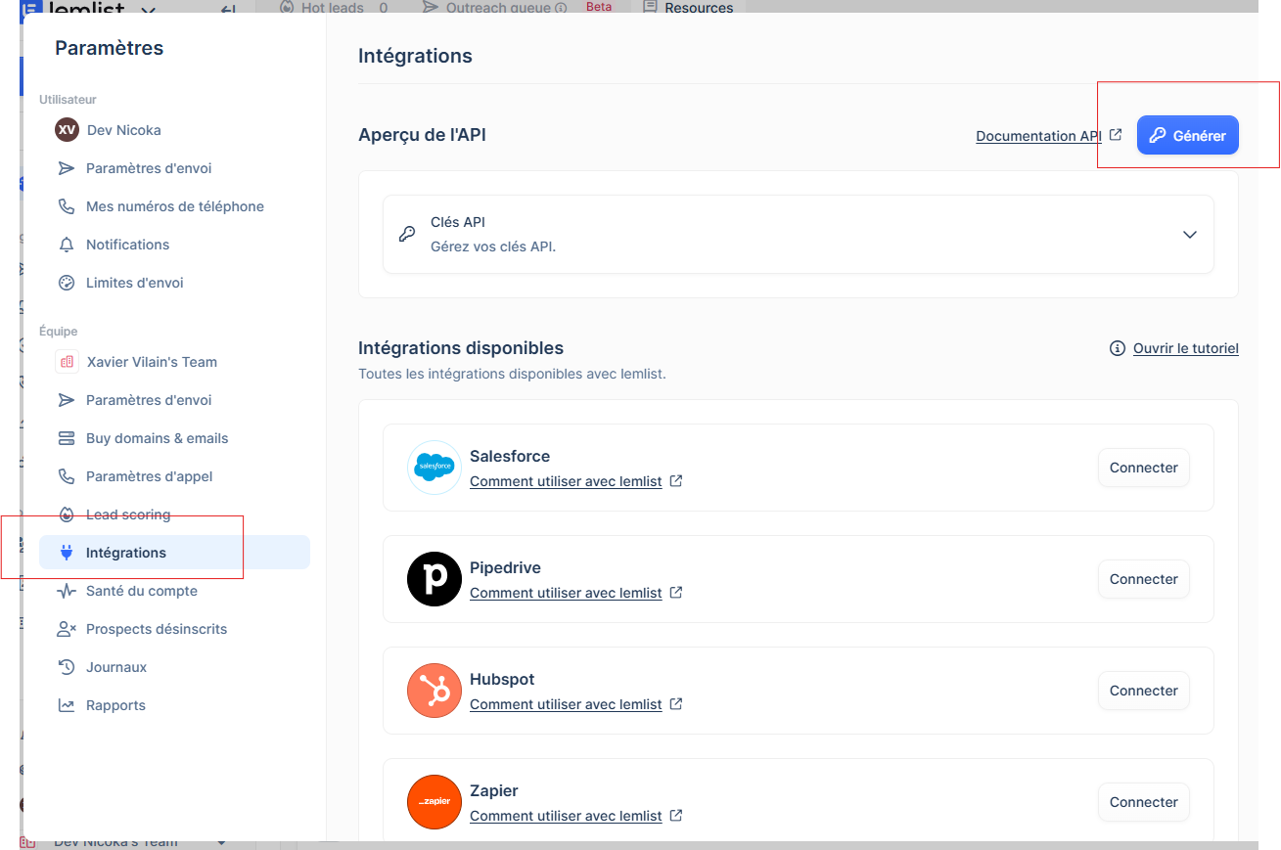Select Intégrations in sidebar
Viewport: 1281px width, 850px height.
pyautogui.click(x=174, y=553)
